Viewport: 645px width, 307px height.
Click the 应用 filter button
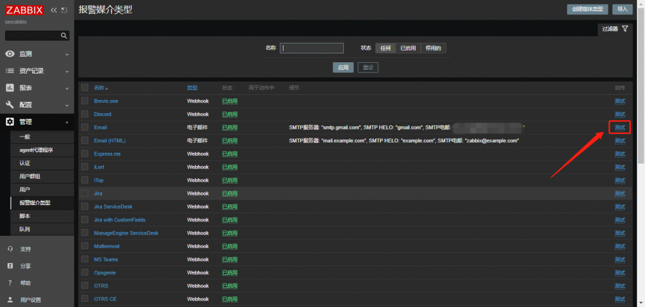tap(343, 67)
